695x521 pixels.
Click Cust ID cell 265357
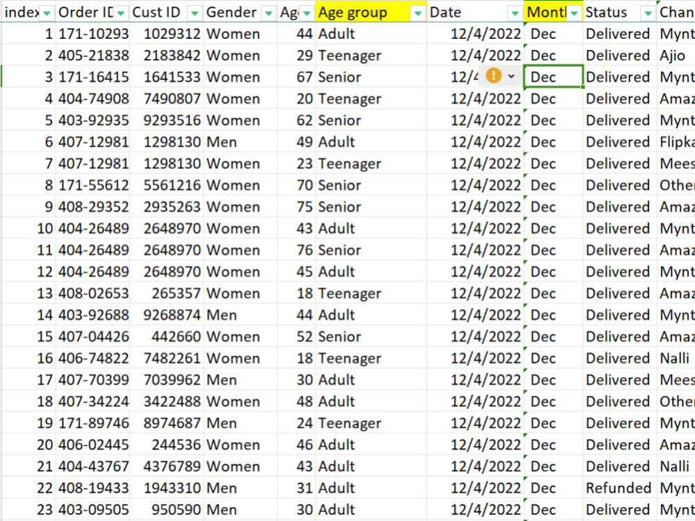pyautogui.click(x=167, y=293)
